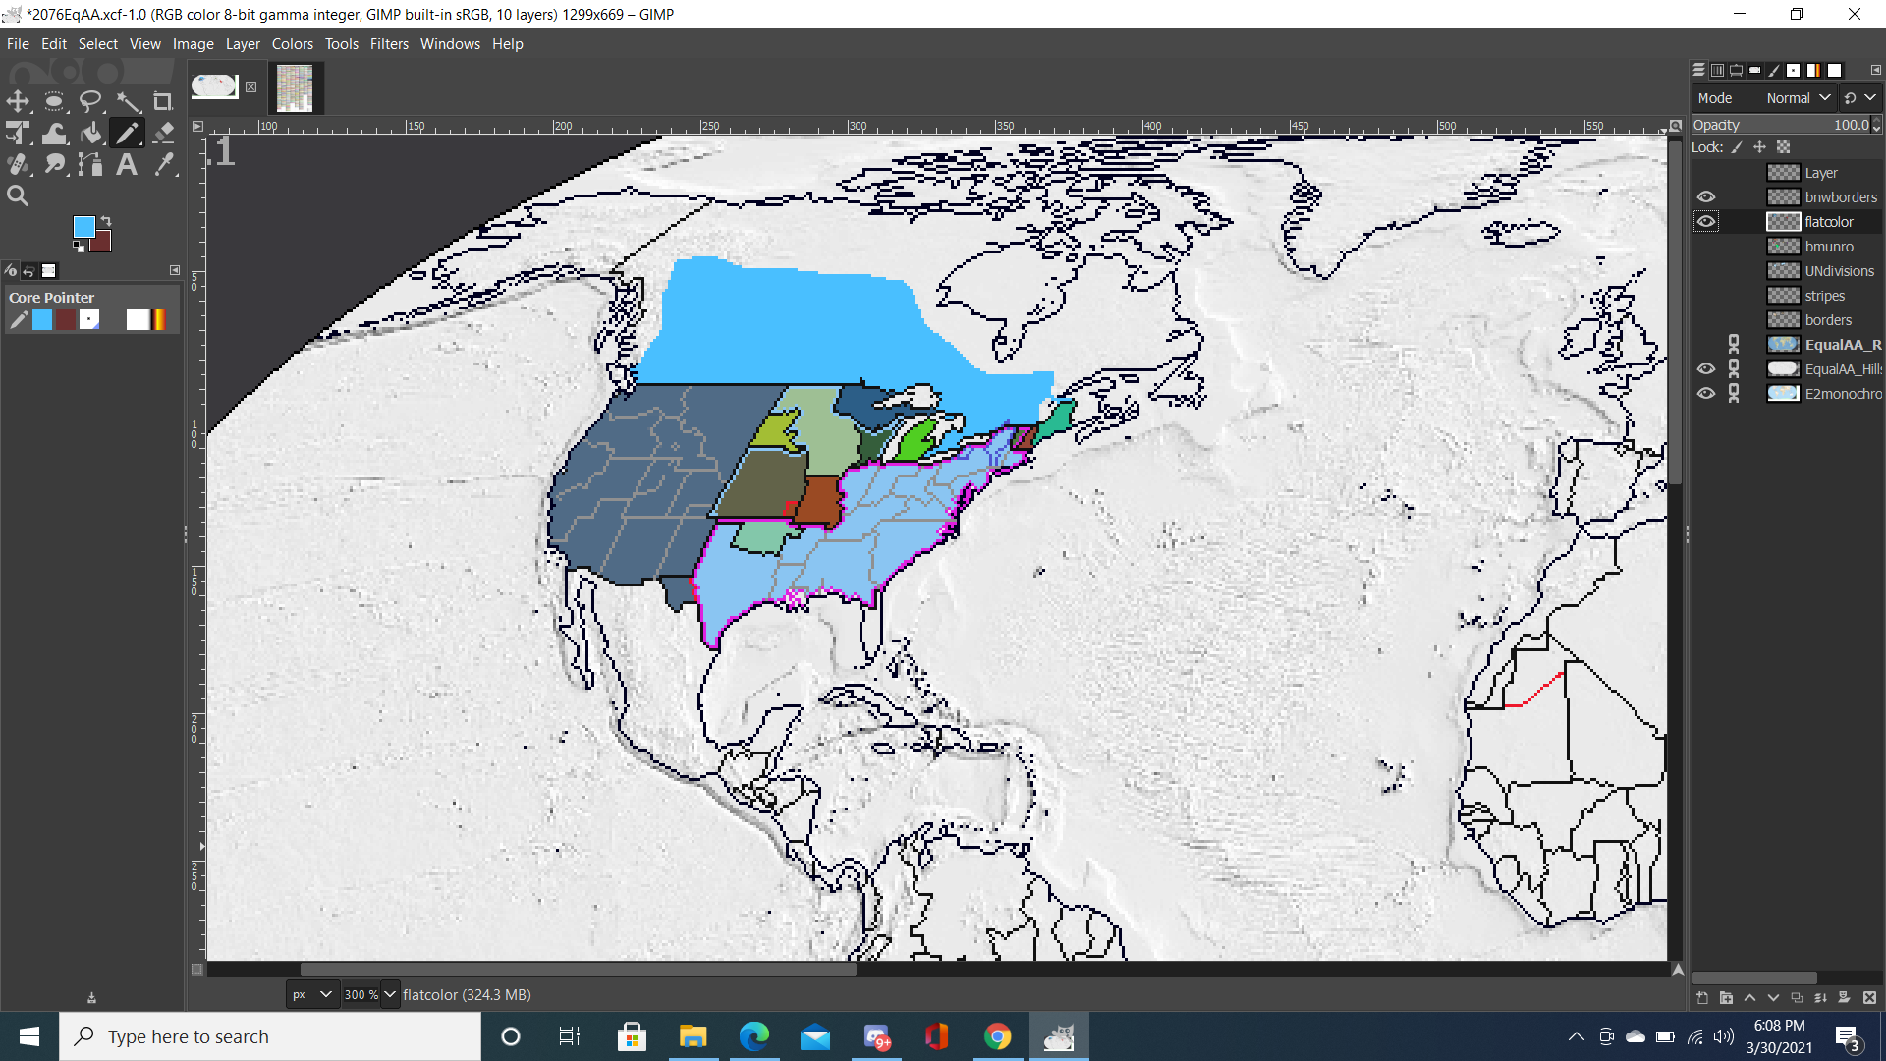Select the bmunro layer
Viewport: 1886px width, 1061px height.
(1829, 247)
